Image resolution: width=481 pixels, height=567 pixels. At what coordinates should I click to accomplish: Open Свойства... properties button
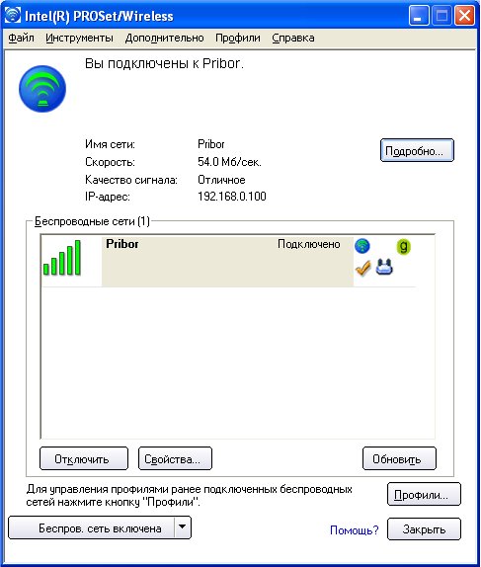tap(175, 458)
